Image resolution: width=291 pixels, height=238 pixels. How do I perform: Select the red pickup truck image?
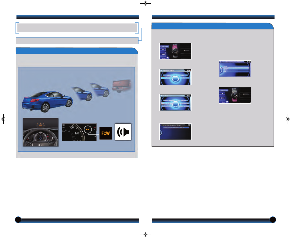point(122,86)
